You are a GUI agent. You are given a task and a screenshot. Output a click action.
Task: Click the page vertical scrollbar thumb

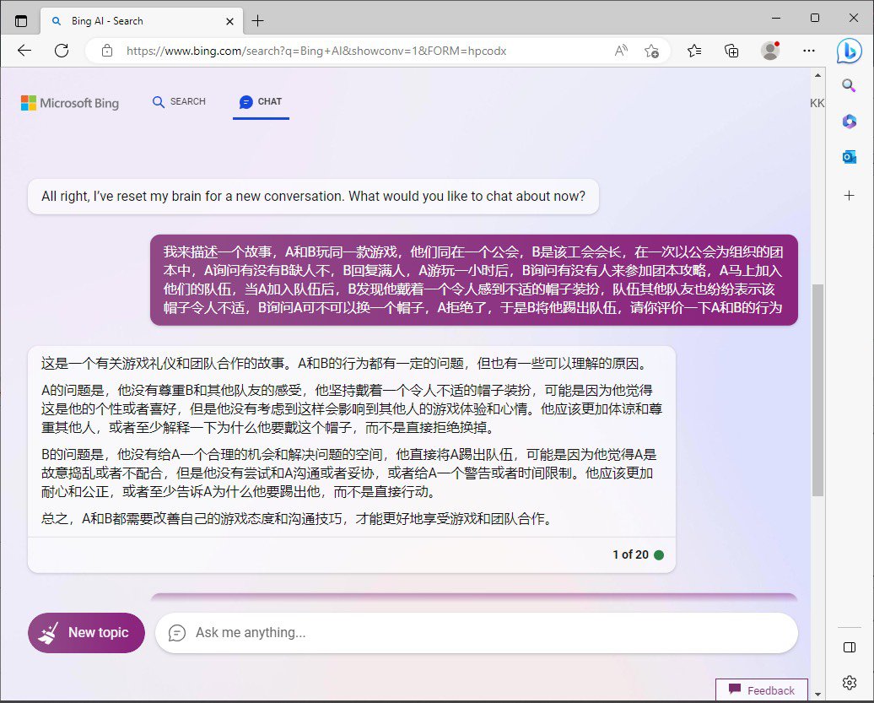[817, 390]
